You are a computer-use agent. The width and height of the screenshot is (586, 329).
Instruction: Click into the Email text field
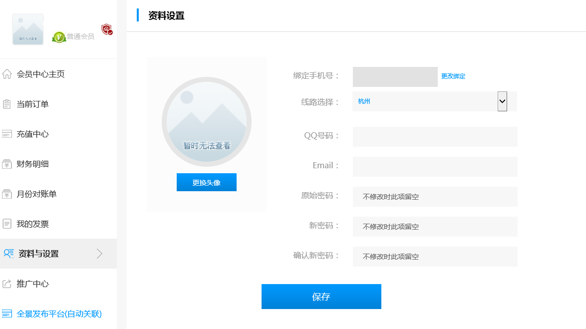point(435,167)
